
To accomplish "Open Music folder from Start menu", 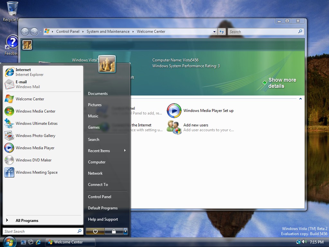I will pos(107,116).
